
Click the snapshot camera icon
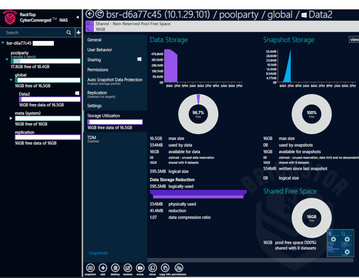(x=90, y=268)
